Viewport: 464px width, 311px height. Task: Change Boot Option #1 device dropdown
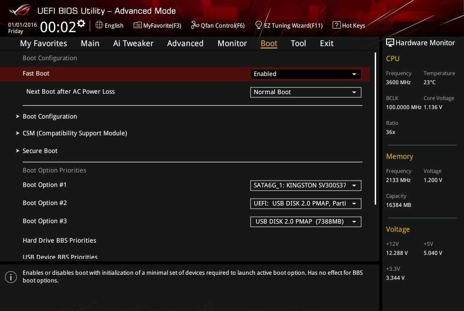(x=305, y=185)
